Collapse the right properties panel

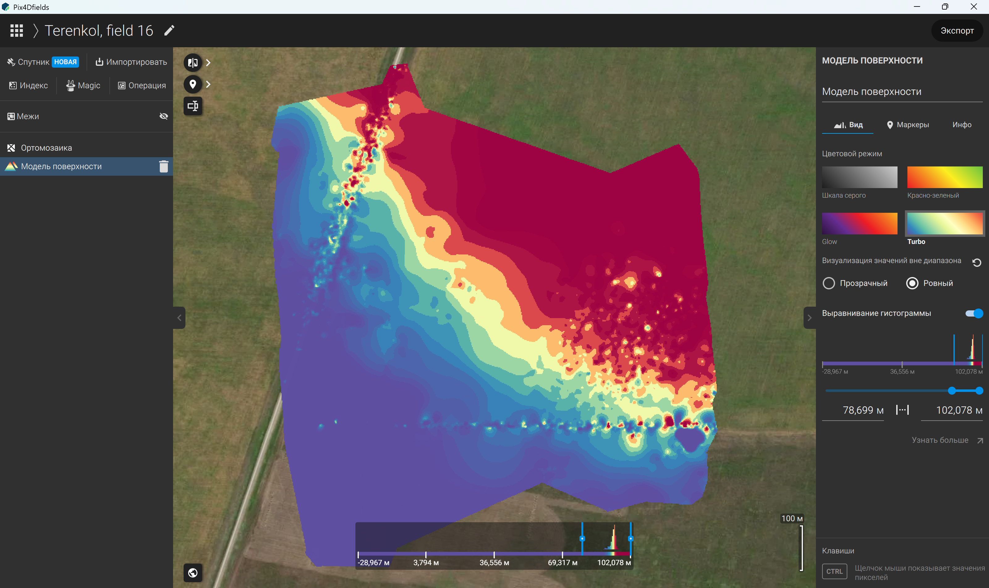[809, 318]
